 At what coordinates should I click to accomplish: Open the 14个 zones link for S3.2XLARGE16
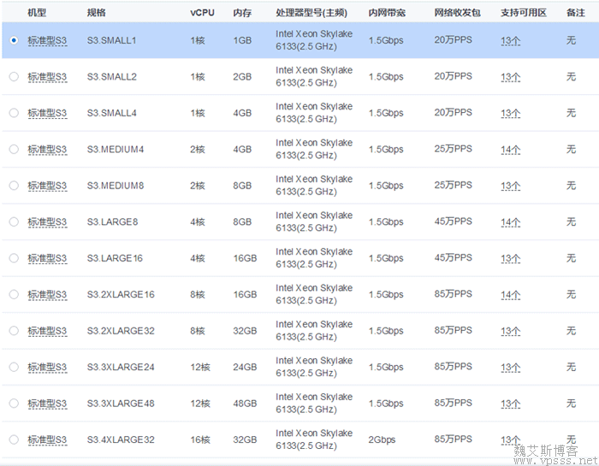pos(510,295)
